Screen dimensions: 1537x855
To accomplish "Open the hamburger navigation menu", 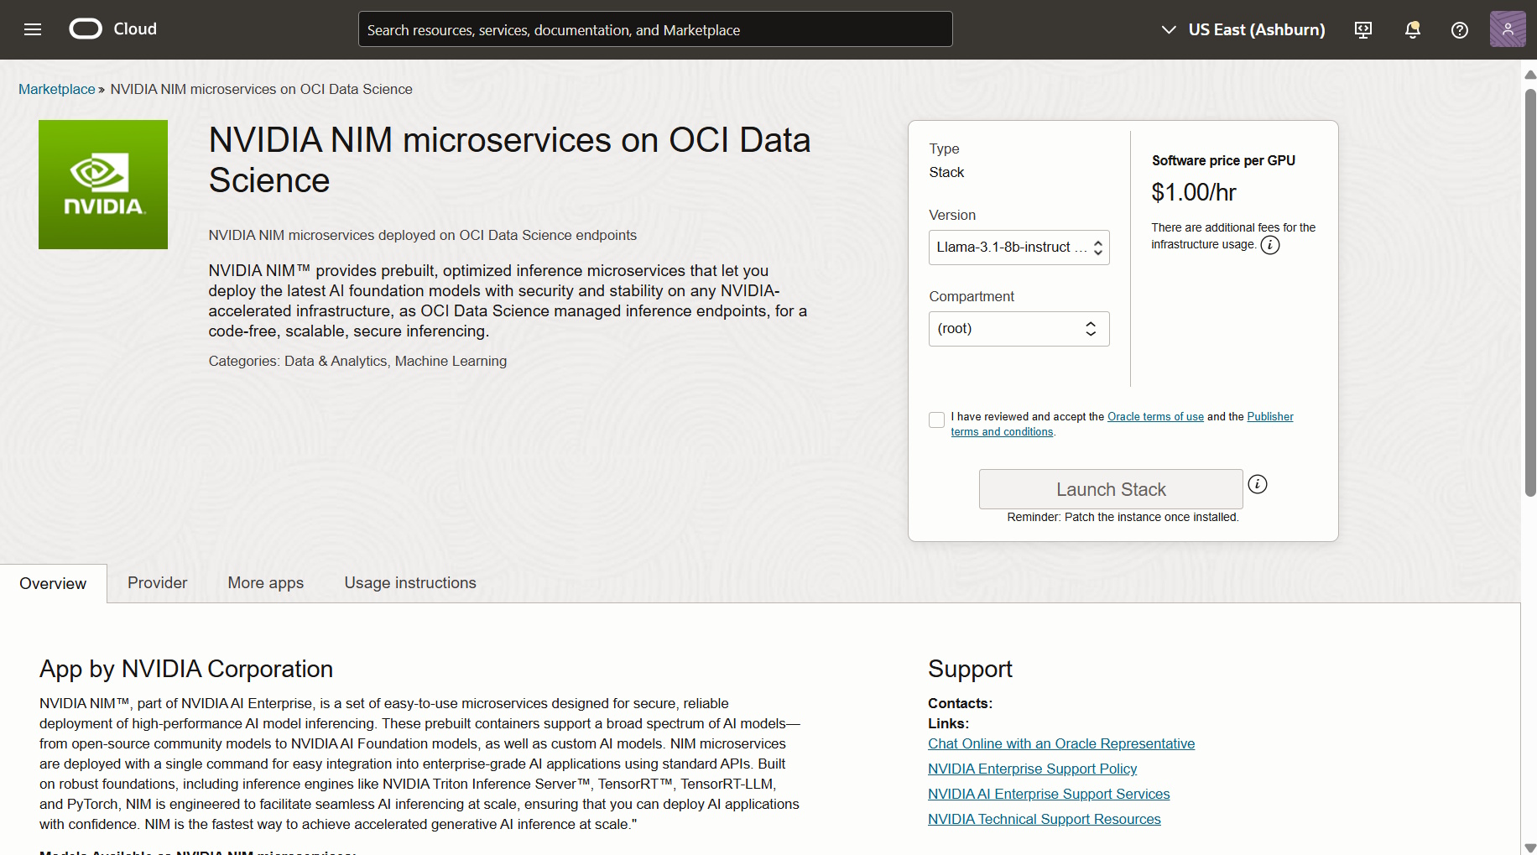I will coord(33,29).
